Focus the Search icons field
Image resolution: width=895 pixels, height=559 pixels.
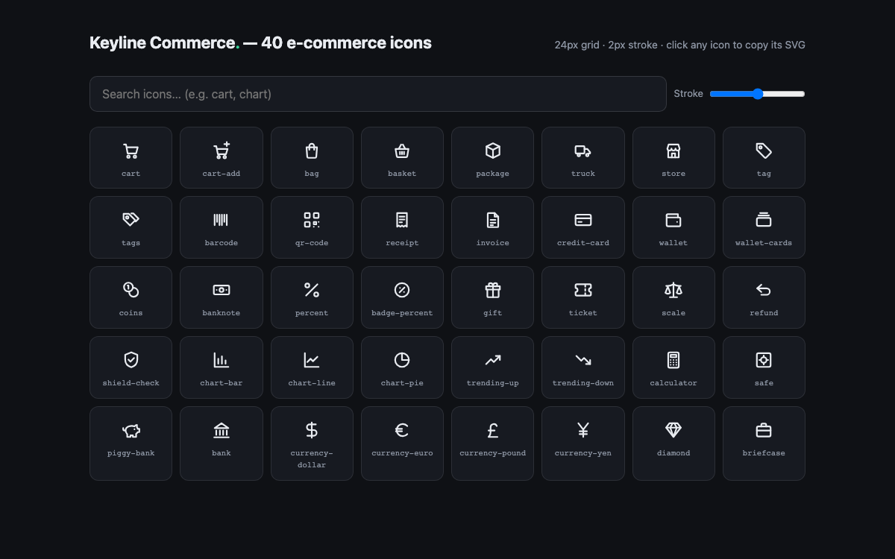click(378, 94)
